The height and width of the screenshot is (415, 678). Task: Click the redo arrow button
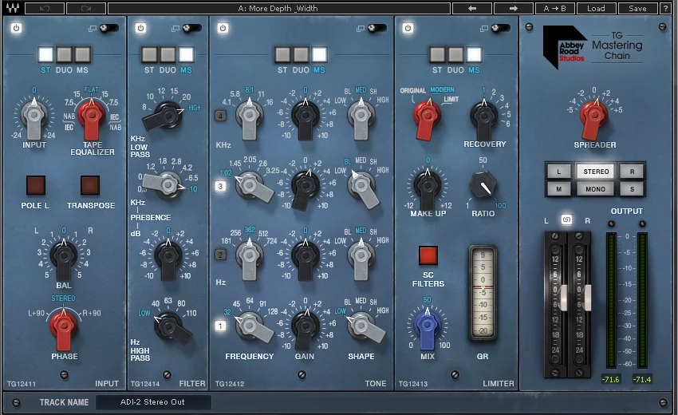click(86, 8)
